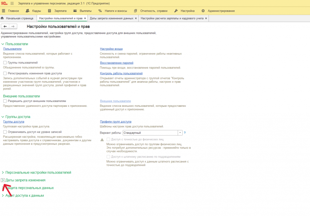This screenshot has width=310, height=216.
Task: Toggle Ограничивать доступ на уровне записей
Action: tap(5, 132)
